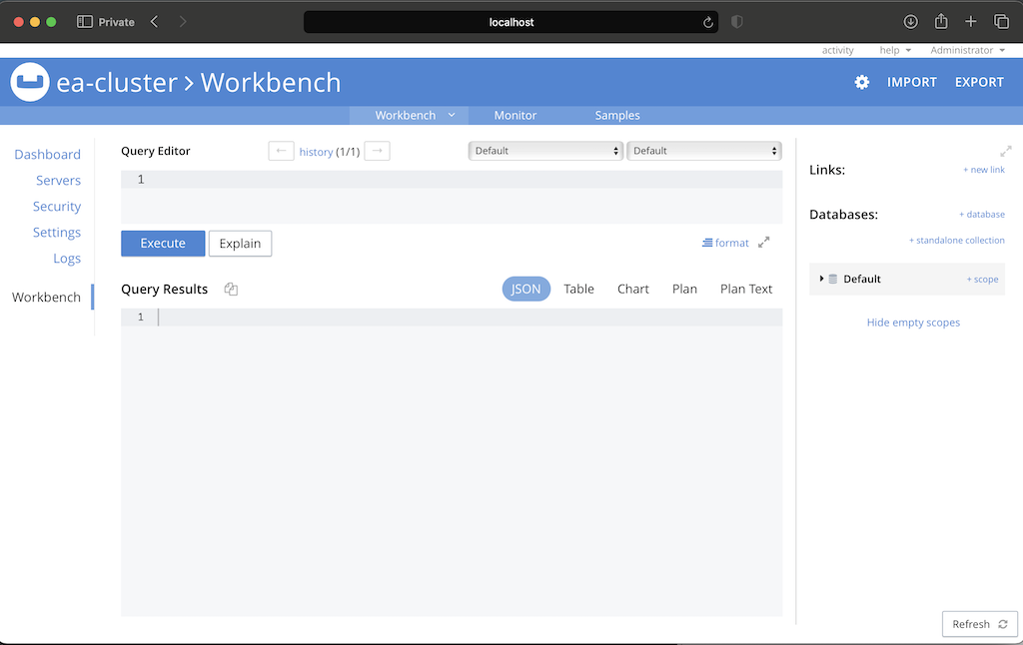The width and height of the screenshot is (1023, 645).
Task: Click the Couchbase logo icon
Action: pos(30,82)
